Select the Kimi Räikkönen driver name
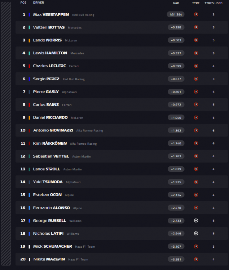The image size is (229, 270). 50,143
